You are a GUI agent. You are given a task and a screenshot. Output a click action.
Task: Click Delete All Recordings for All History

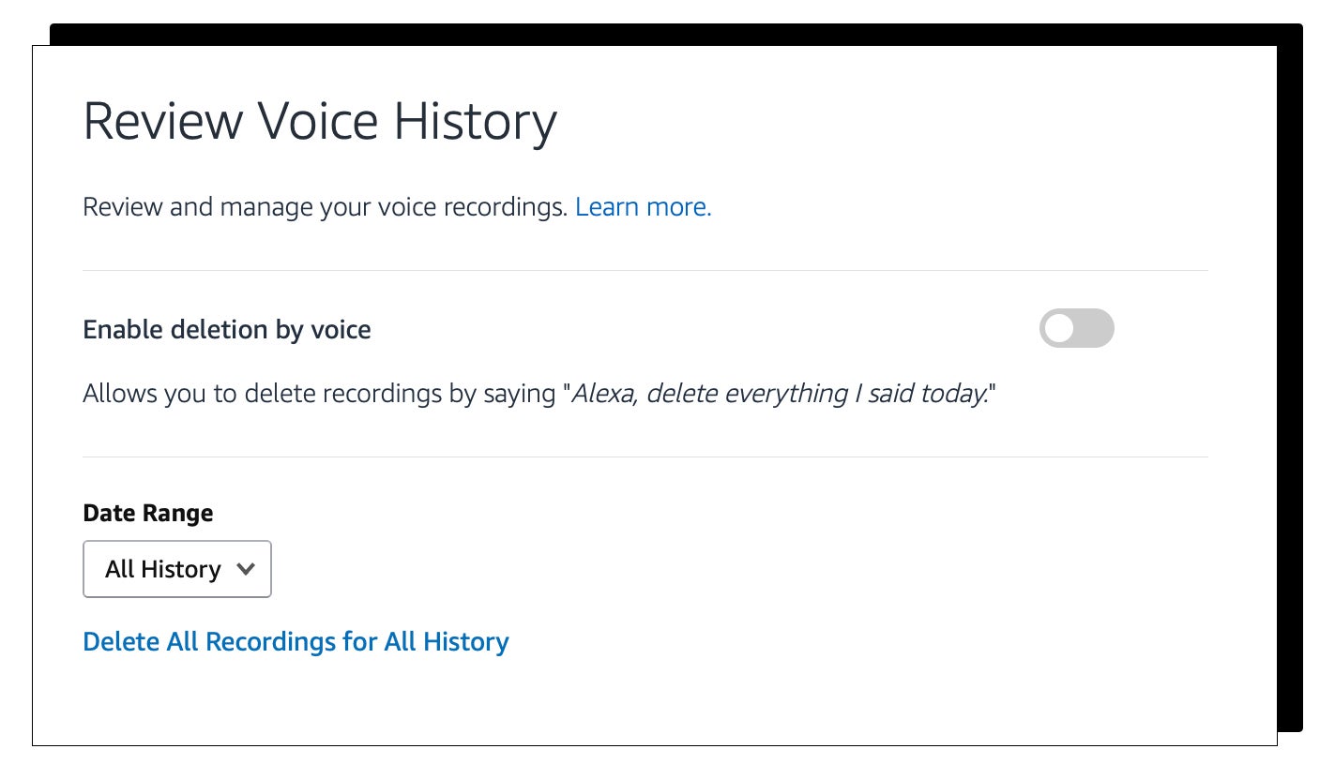pyautogui.click(x=296, y=641)
